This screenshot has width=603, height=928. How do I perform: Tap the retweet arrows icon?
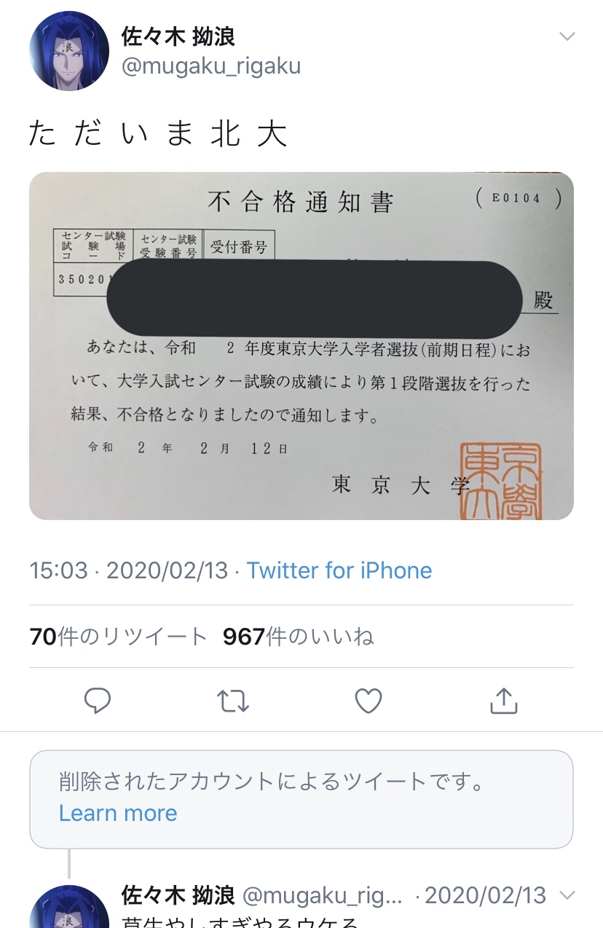tap(233, 701)
